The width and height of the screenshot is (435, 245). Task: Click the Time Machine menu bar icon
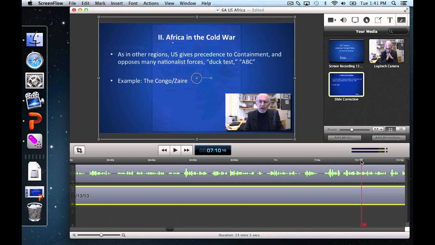pyautogui.click(x=316, y=3)
